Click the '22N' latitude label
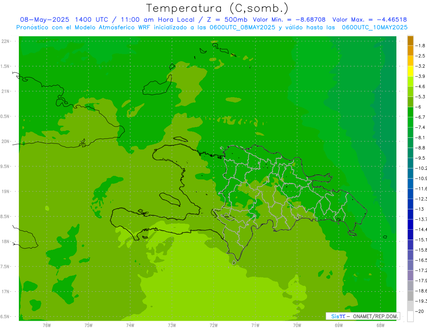427x330 pixels. click(x=5, y=41)
